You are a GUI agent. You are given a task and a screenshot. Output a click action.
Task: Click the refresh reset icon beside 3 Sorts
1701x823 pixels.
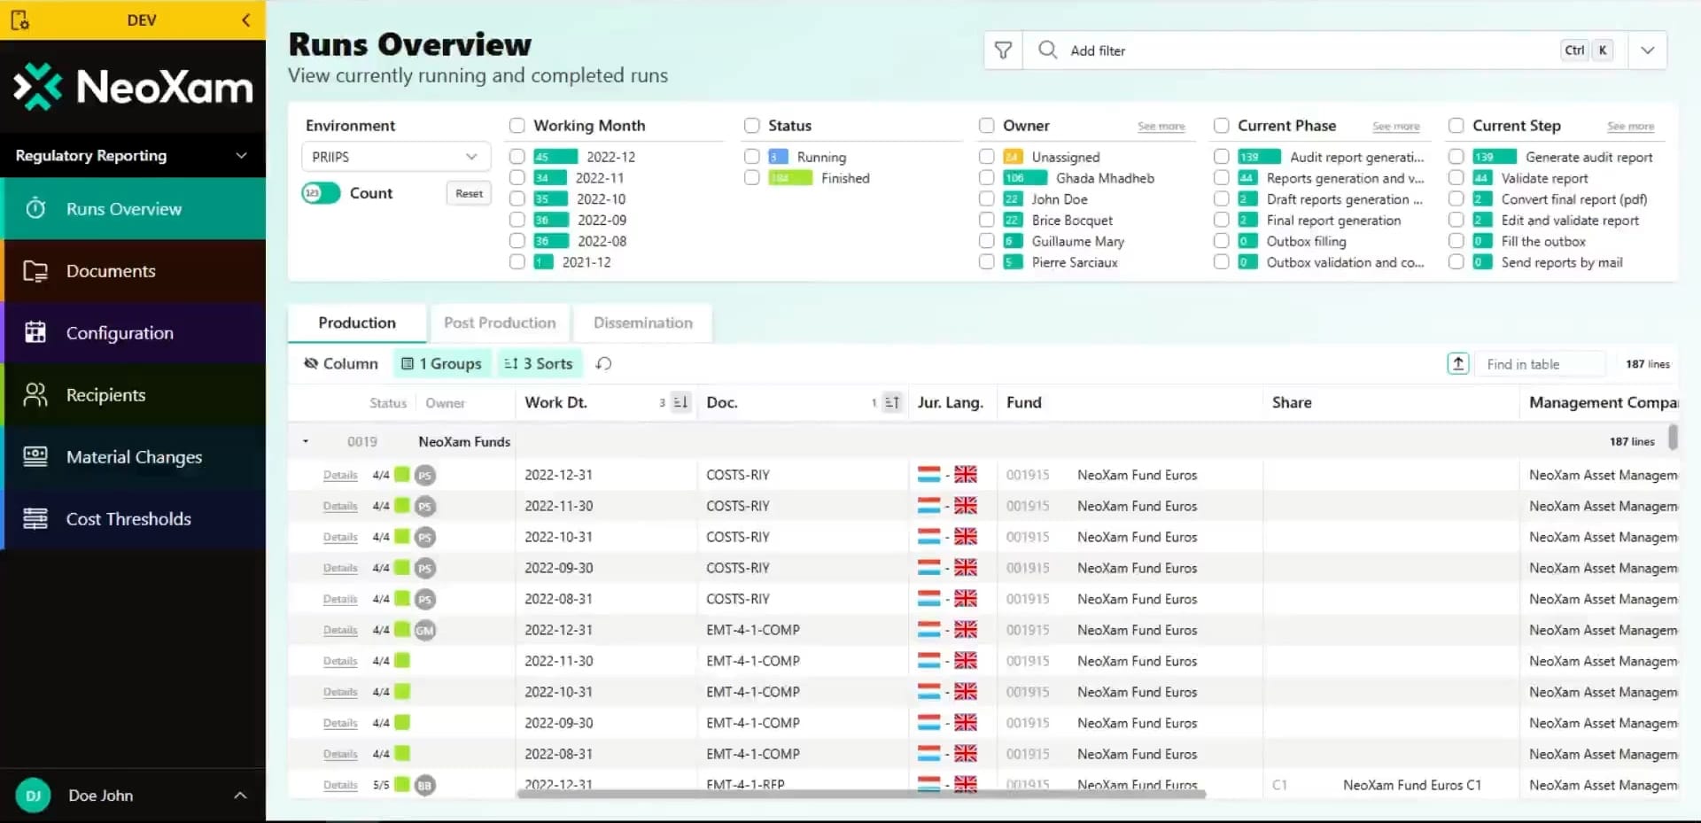pos(603,364)
